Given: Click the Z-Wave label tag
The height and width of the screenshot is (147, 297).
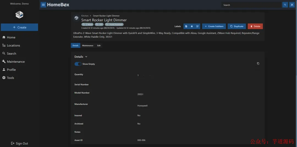Looking at the screenshot, I should (87, 24).
